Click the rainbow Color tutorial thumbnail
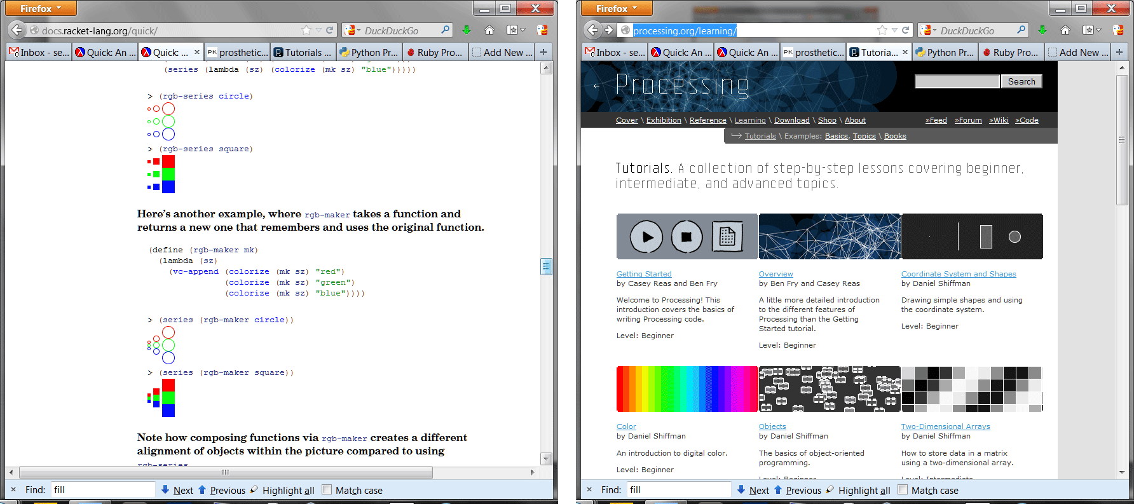1134x504 pixels. pos(687,389)
